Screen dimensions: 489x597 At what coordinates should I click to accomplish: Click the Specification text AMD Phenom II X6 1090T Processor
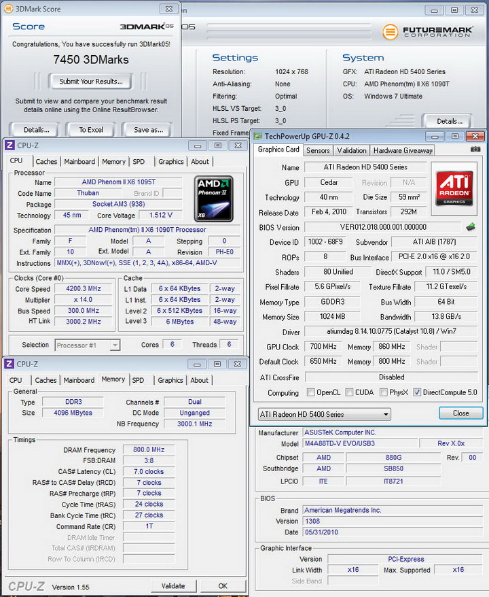(x=147, y=230)
